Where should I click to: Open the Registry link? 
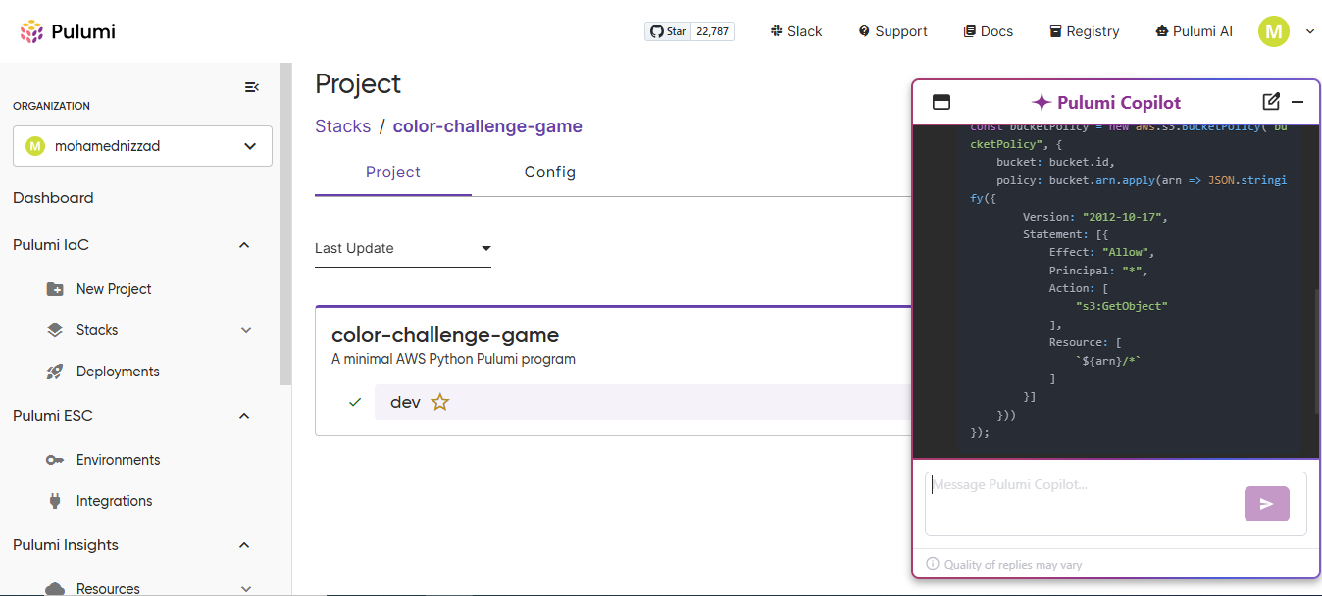(1084, 31)
